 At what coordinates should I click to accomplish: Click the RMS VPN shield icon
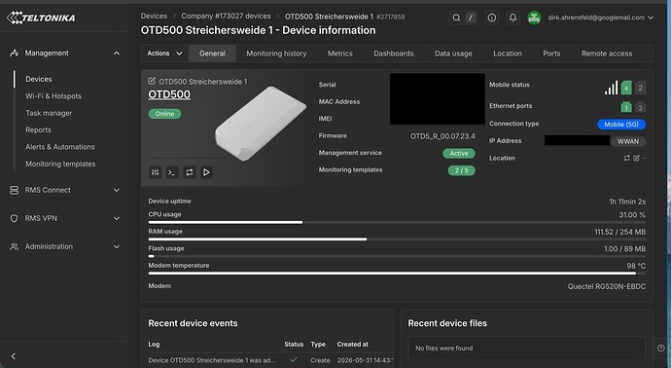point(15,218)
